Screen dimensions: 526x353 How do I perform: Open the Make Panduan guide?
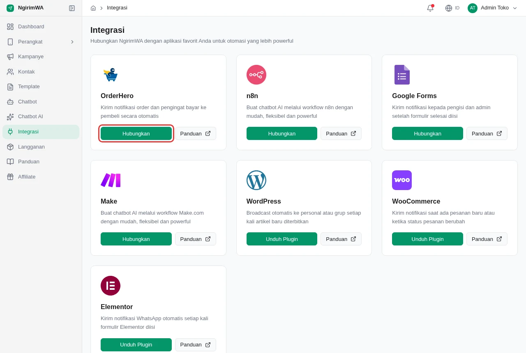196,239
